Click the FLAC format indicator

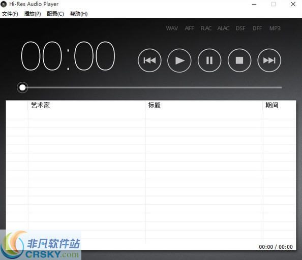[206, 28]
